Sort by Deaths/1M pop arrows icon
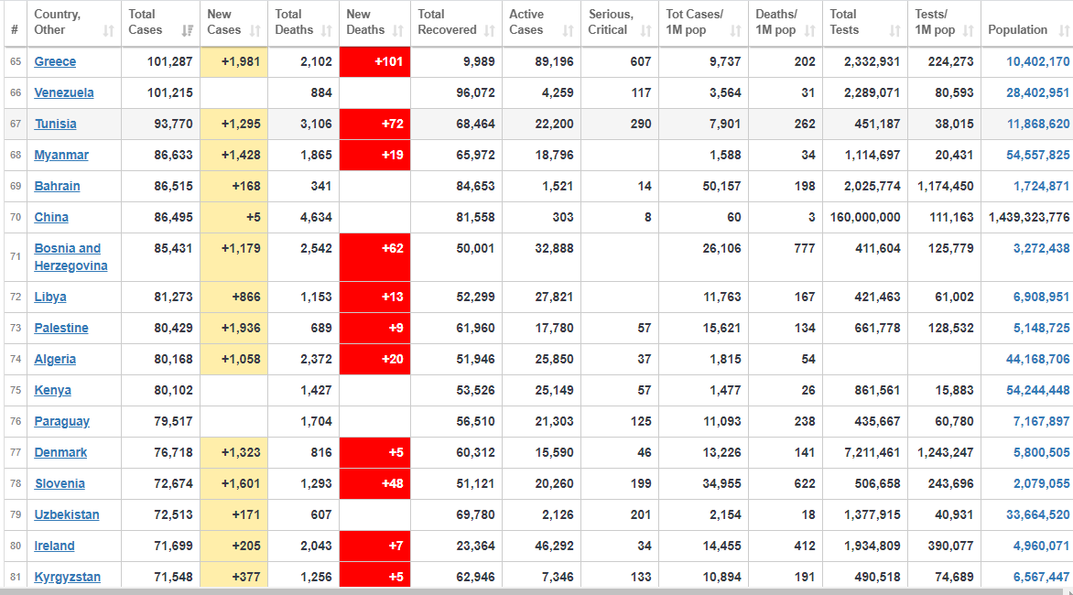 click(x=810, y=31)
